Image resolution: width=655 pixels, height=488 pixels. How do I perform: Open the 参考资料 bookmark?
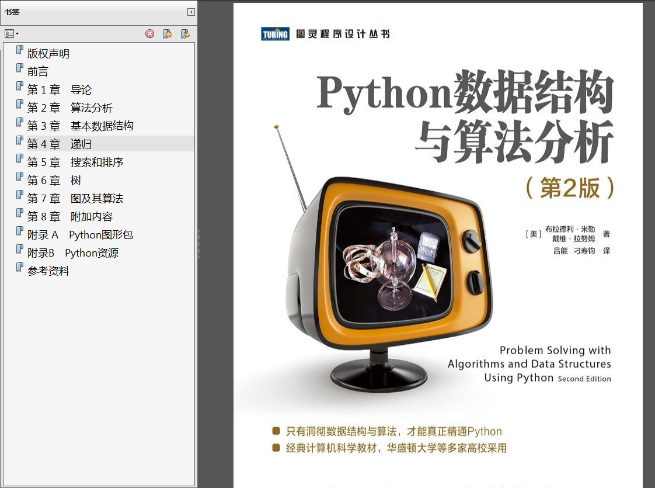[x=48, y=271]
